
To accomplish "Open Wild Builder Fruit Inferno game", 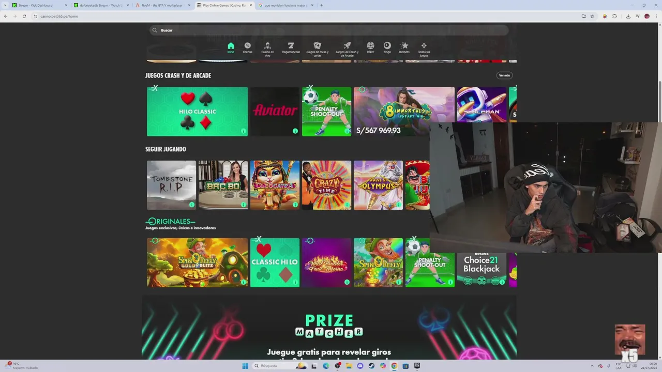I will coord(326,262).
